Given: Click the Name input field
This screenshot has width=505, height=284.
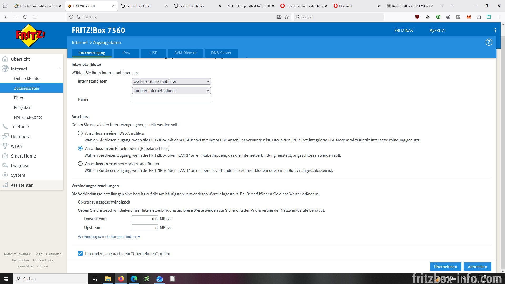Looking at the screenshot, I should tap(171, 99).
